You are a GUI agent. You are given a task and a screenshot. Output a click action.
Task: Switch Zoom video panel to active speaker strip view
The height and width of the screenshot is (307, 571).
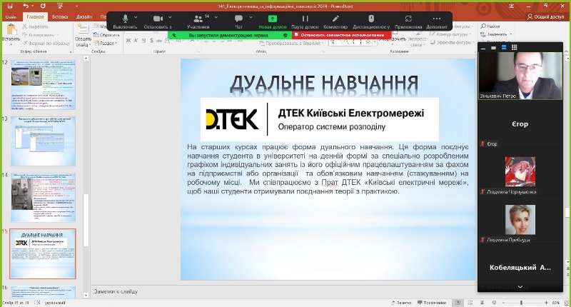[x=504, y=47]
